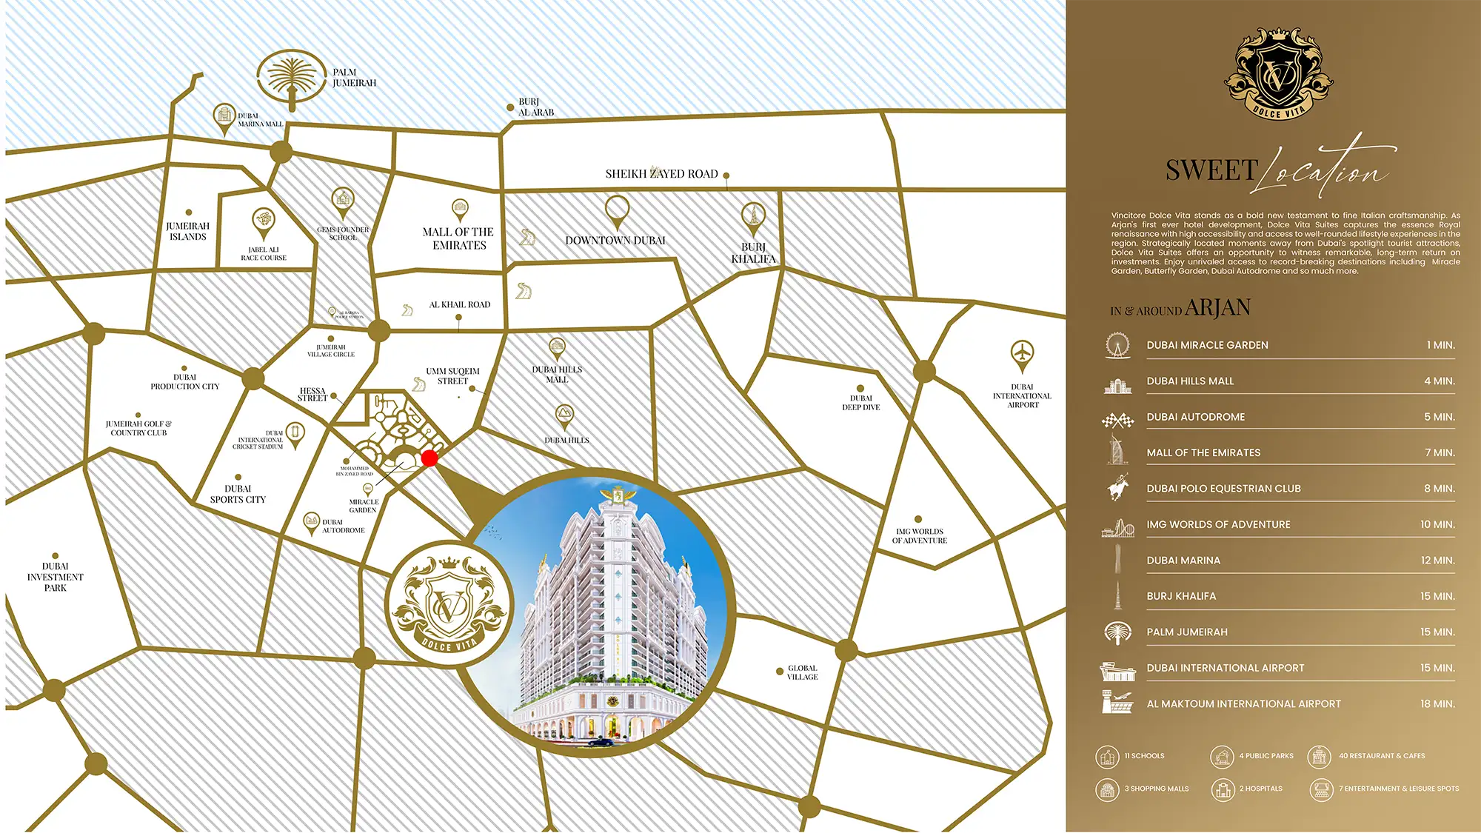Viewport: 1481px width, 833px height.
Task: Click the Dubai Marina Mall map pin
Action: (x=224, y=118)
